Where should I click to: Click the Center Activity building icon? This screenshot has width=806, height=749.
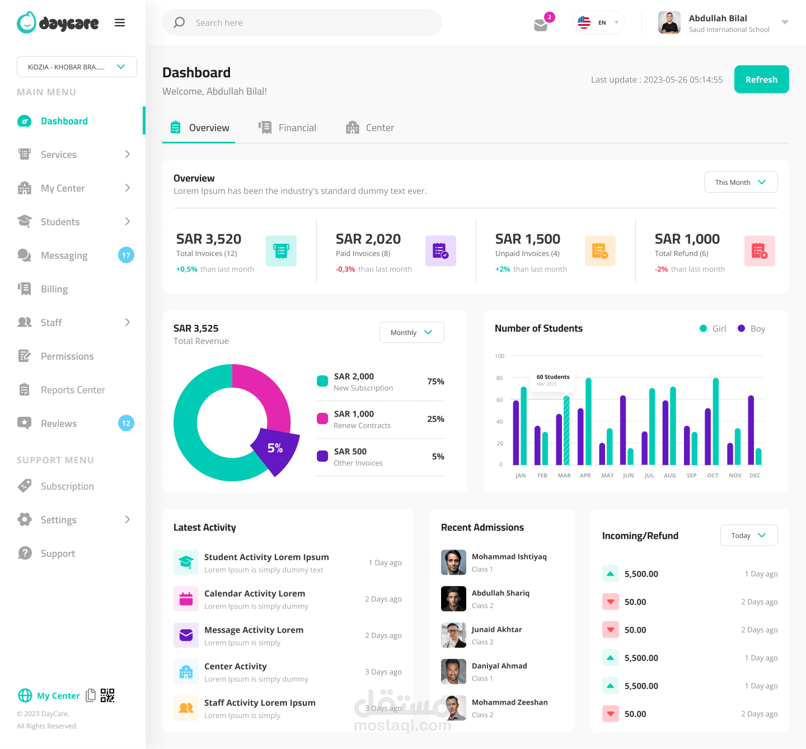point(186,672)
